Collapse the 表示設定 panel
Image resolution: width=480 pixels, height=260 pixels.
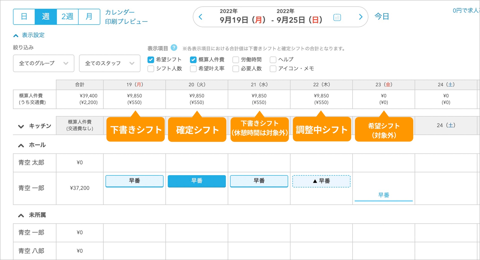16,35
